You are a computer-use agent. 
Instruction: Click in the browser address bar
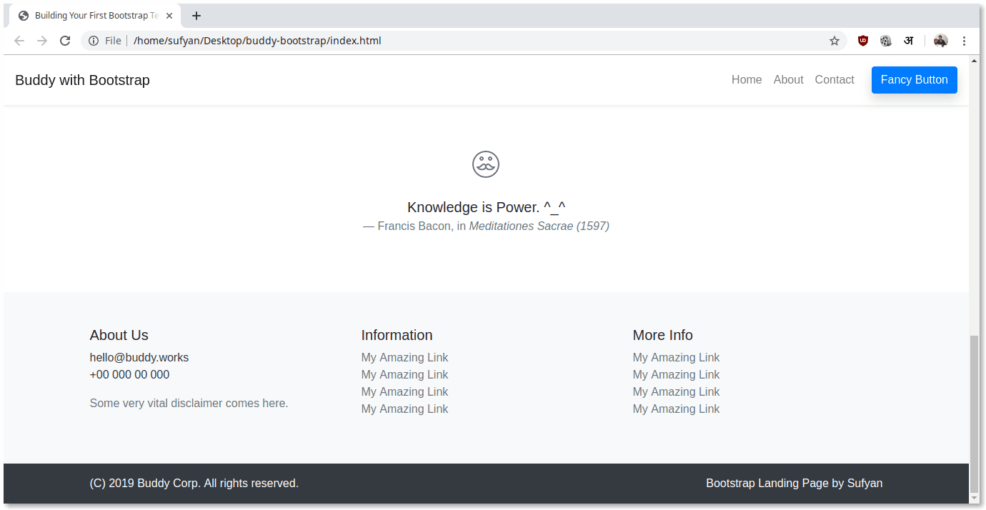click(429, 41)
